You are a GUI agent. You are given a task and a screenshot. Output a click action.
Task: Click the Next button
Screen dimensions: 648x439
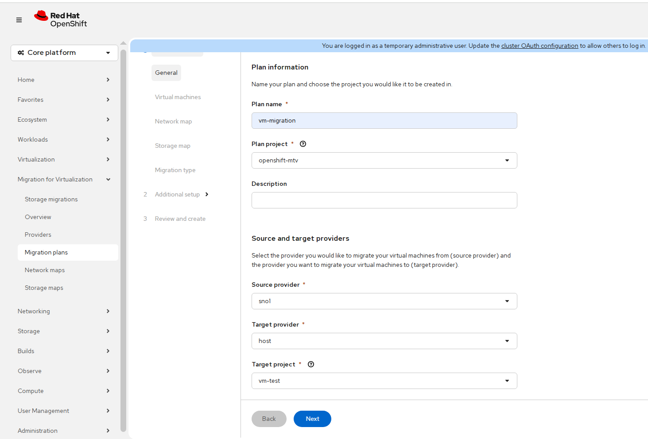pyautogui.click(x=312, y=419)
